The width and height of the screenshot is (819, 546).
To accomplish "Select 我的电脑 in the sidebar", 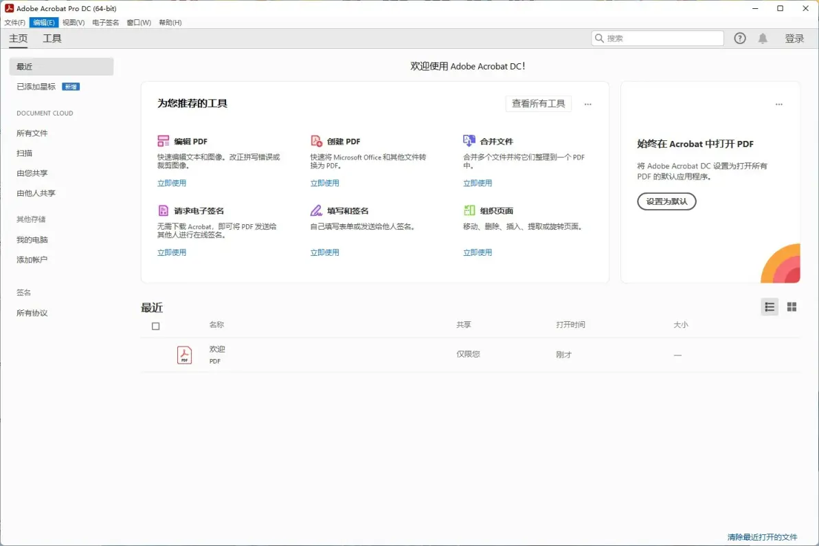I will pyautogui.click(x=32, y=239).
